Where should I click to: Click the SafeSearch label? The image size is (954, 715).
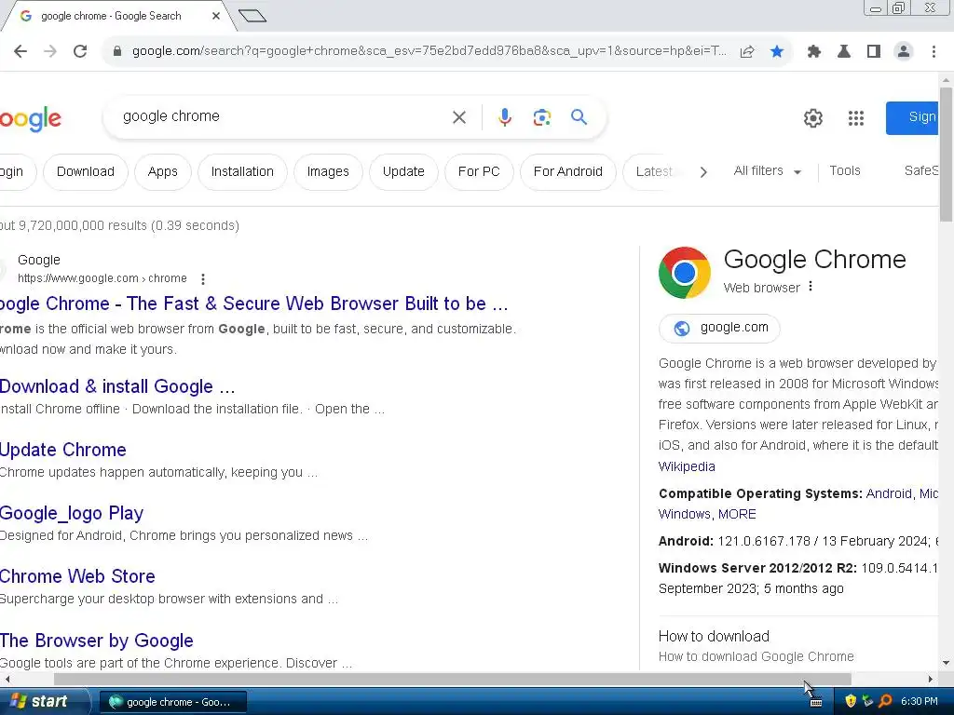[x=921, y=171]
